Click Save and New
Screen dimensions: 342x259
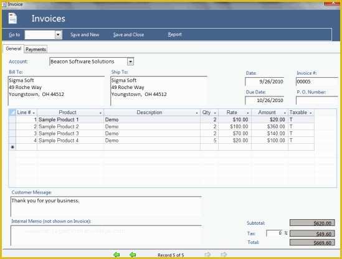[85, 35]
